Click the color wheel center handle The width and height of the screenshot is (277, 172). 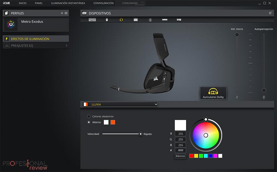pyautogui.click(x=206, y=135)
